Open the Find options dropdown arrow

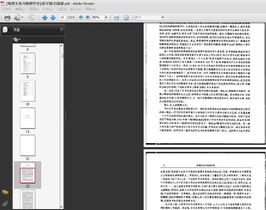click(x=163, y=17)
